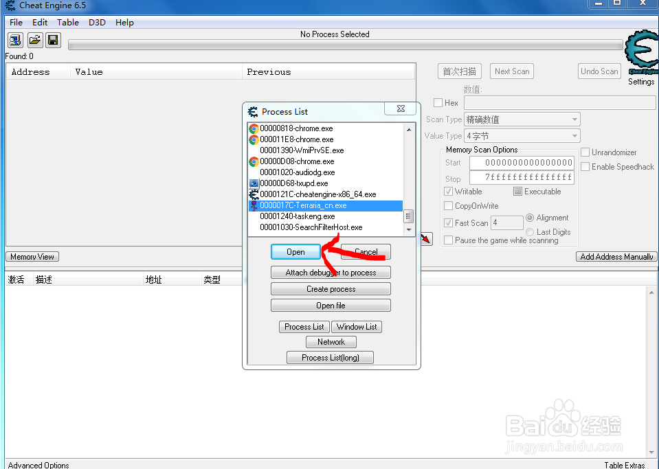
Task: Close the Process List dialog
Action: 401,108
